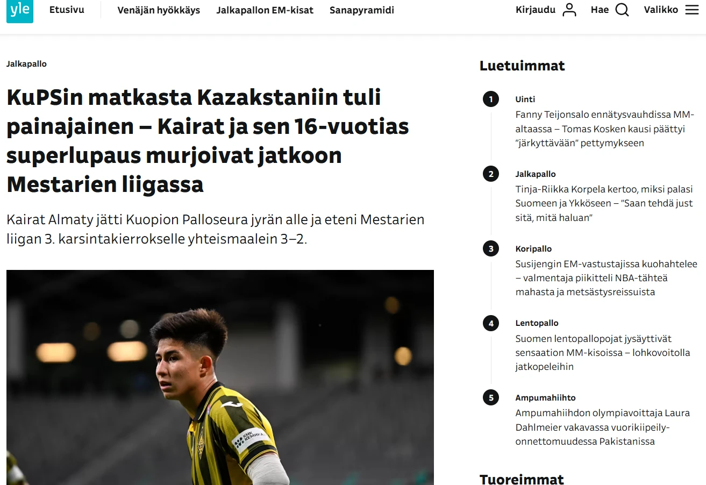The width and height of the screenshot is (706, 485).
Task: Go to Etusivu in the top navigation
Action: (x=67, y=10)
